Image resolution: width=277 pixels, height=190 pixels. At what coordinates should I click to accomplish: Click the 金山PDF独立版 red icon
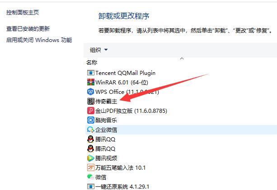point(91,111)
